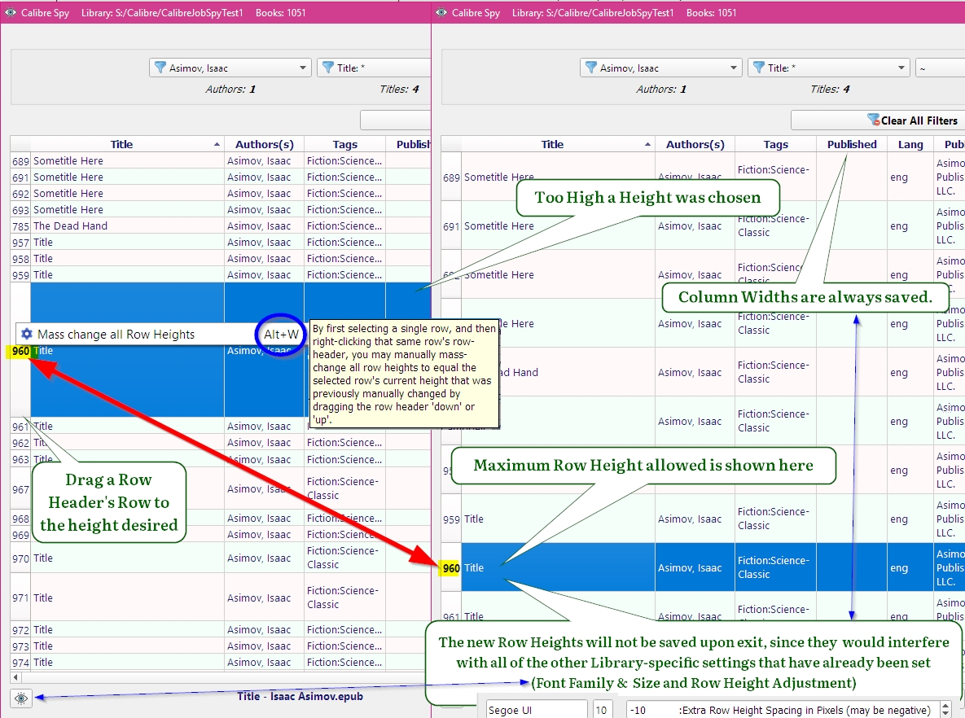Select row header 967 in left window
Image resolution: width=965 pixels, height=718 pixels.
coord(20,489)
